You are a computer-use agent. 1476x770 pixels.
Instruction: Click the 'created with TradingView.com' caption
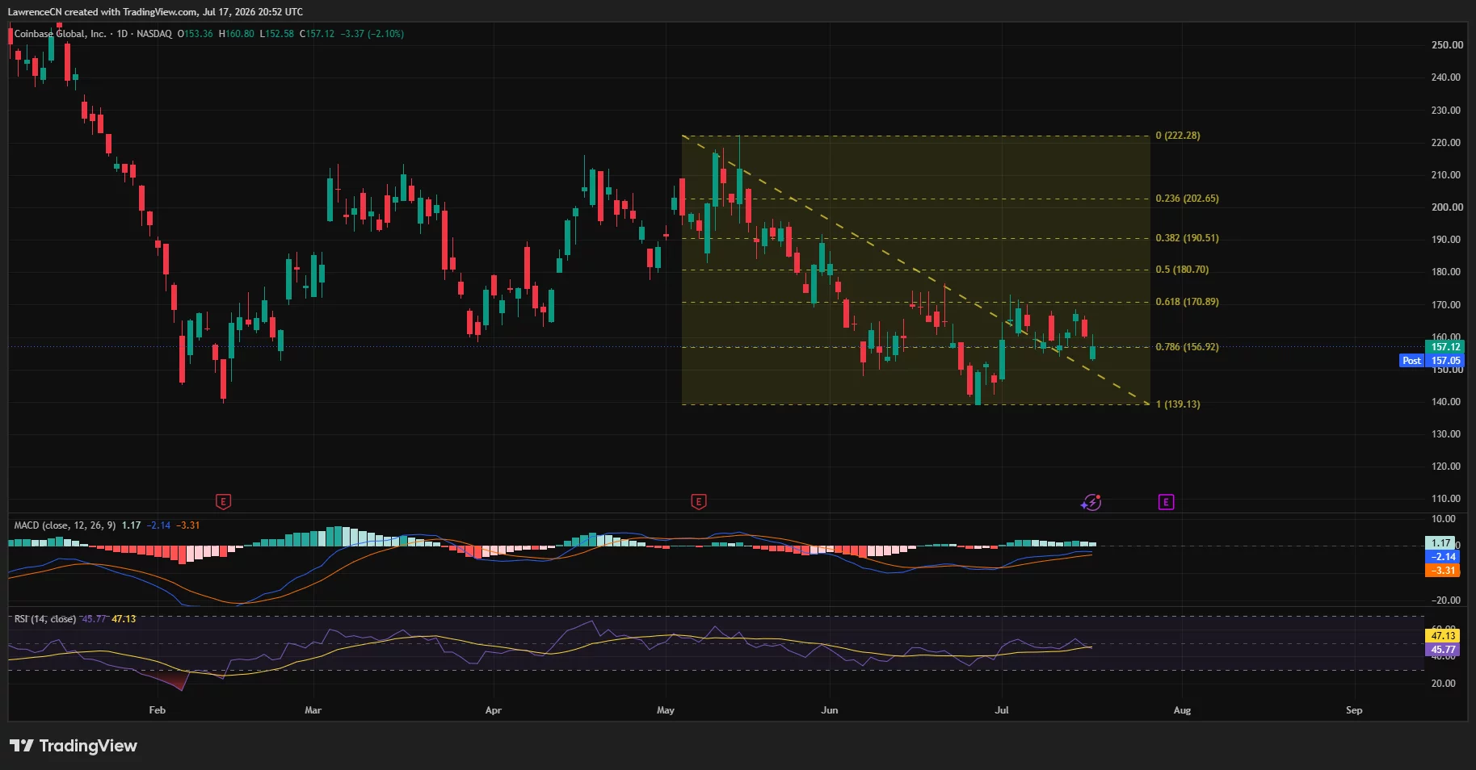coord(131,12)
